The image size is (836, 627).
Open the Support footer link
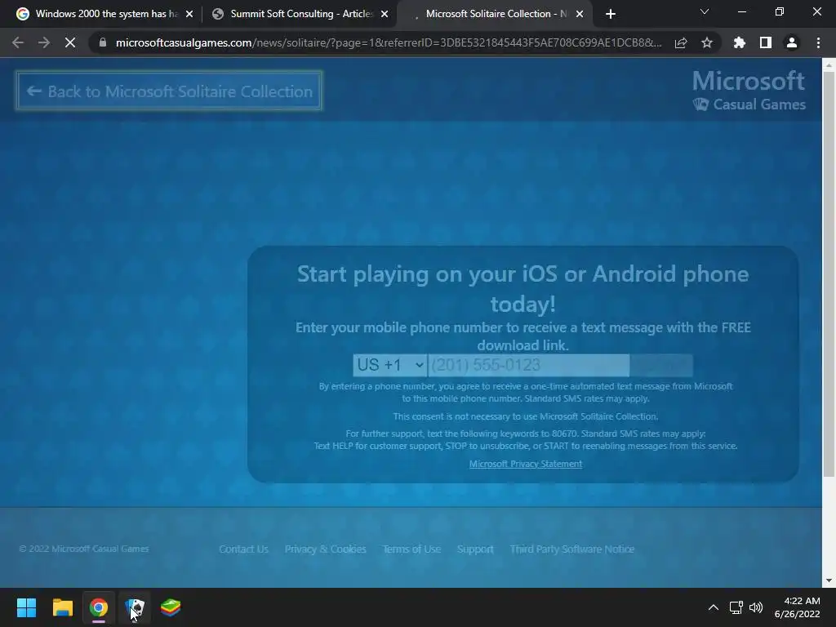(x=475, y=549)
